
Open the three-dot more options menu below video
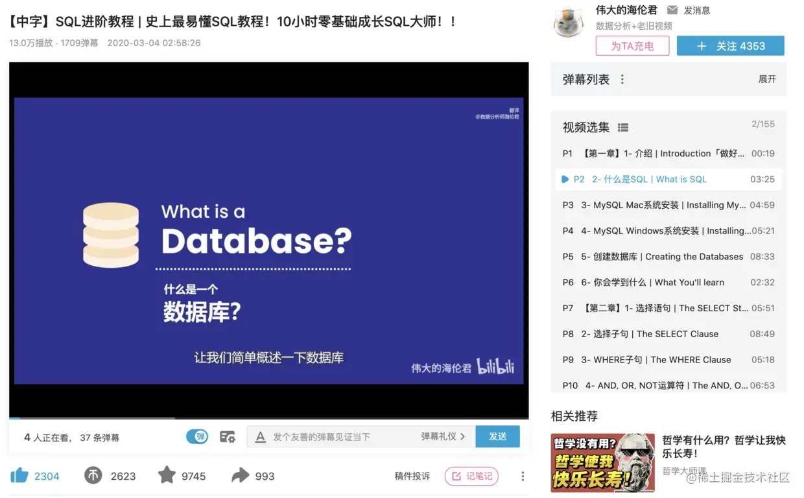click(x=523, y=476)
